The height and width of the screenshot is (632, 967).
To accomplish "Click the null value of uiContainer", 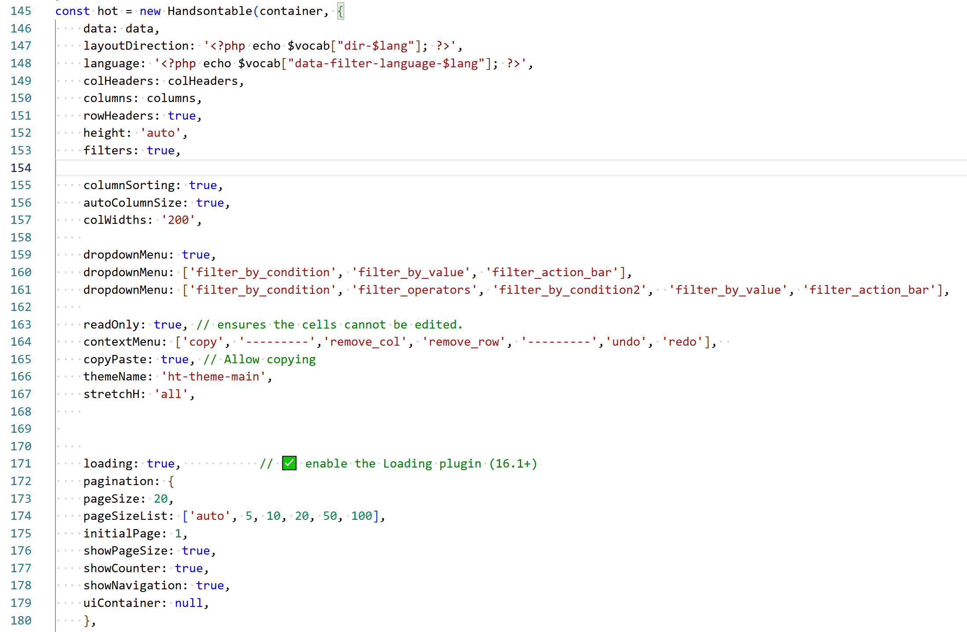I will pos(189,603).
